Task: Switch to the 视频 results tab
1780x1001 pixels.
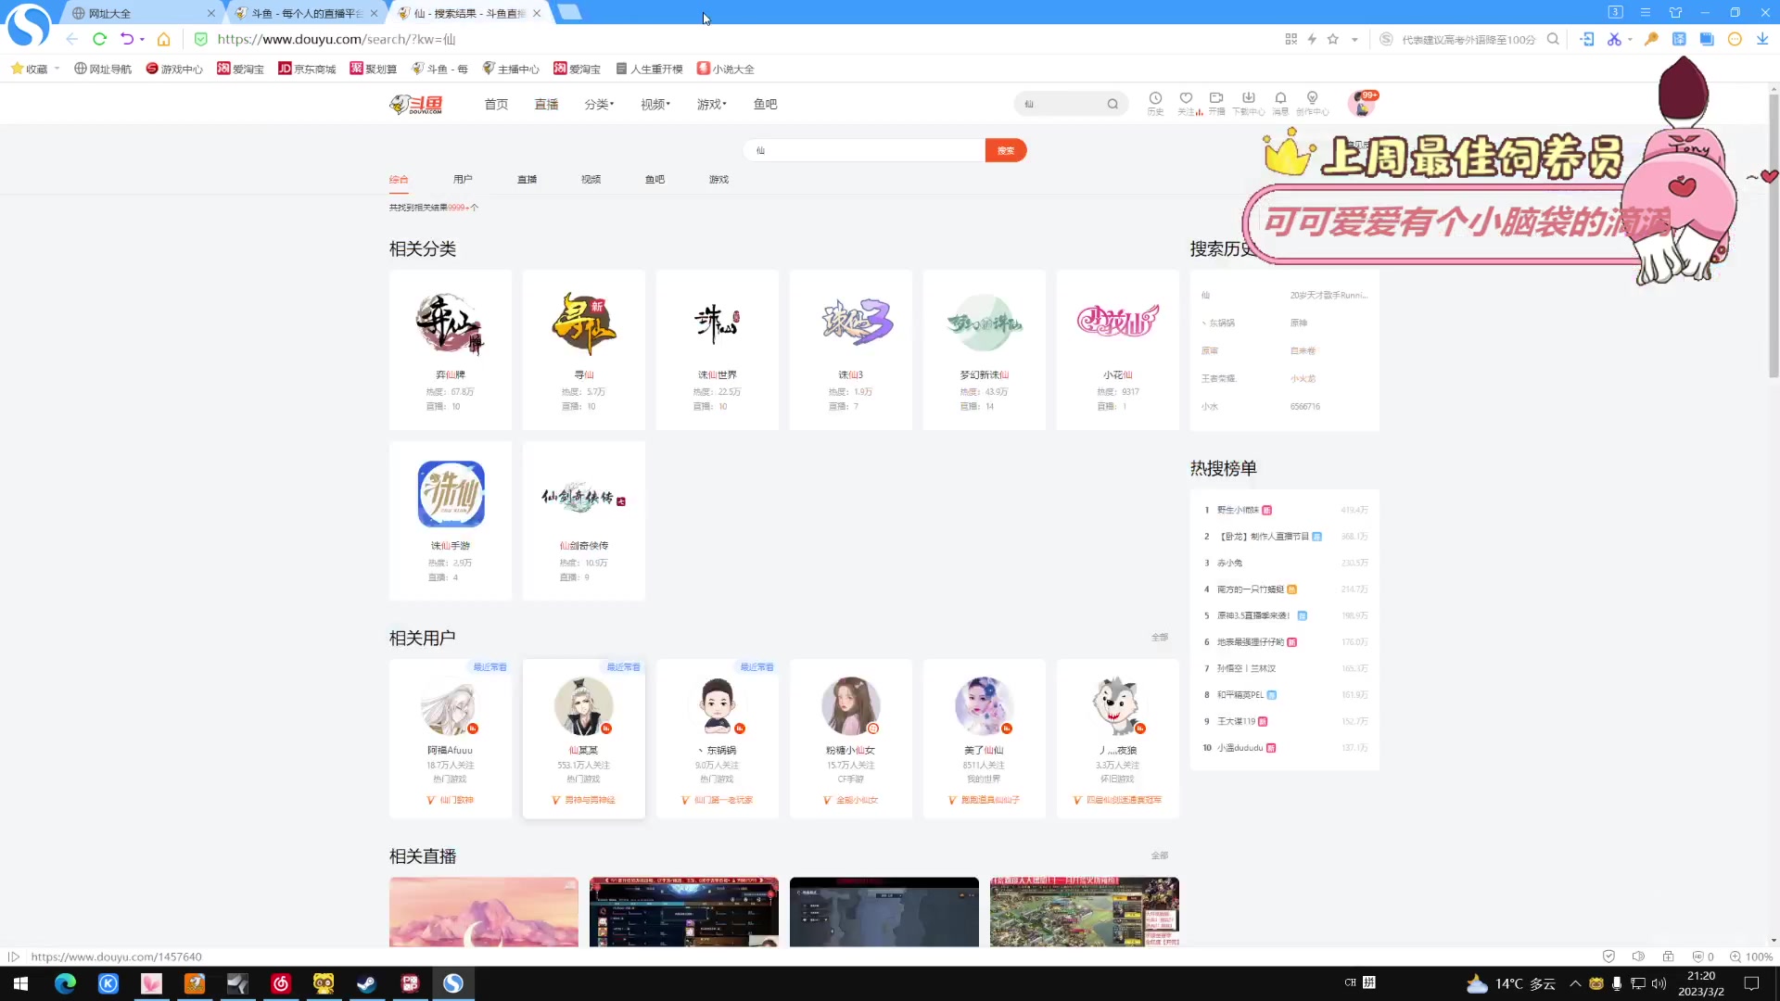Action: point(591,180)
